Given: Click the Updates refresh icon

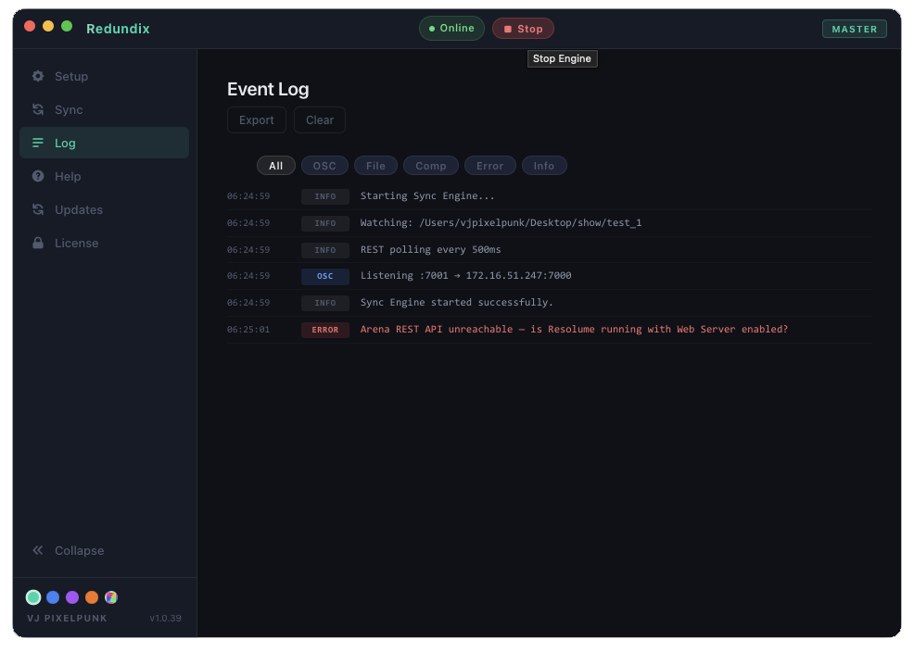Looking at the screenshot, I should pos(38,209).
